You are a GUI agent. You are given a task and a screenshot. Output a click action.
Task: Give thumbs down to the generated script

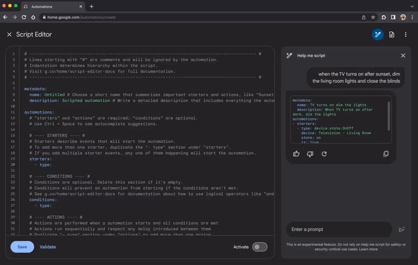point(310,154)
